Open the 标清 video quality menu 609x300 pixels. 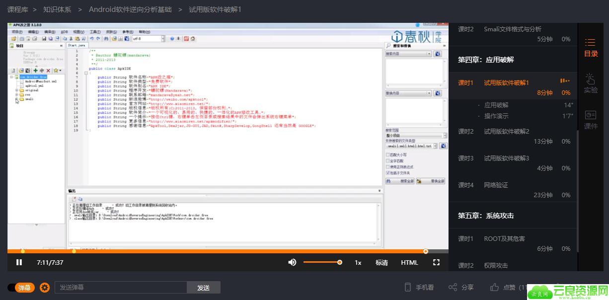pyautogui.click(x=381, y=262)
